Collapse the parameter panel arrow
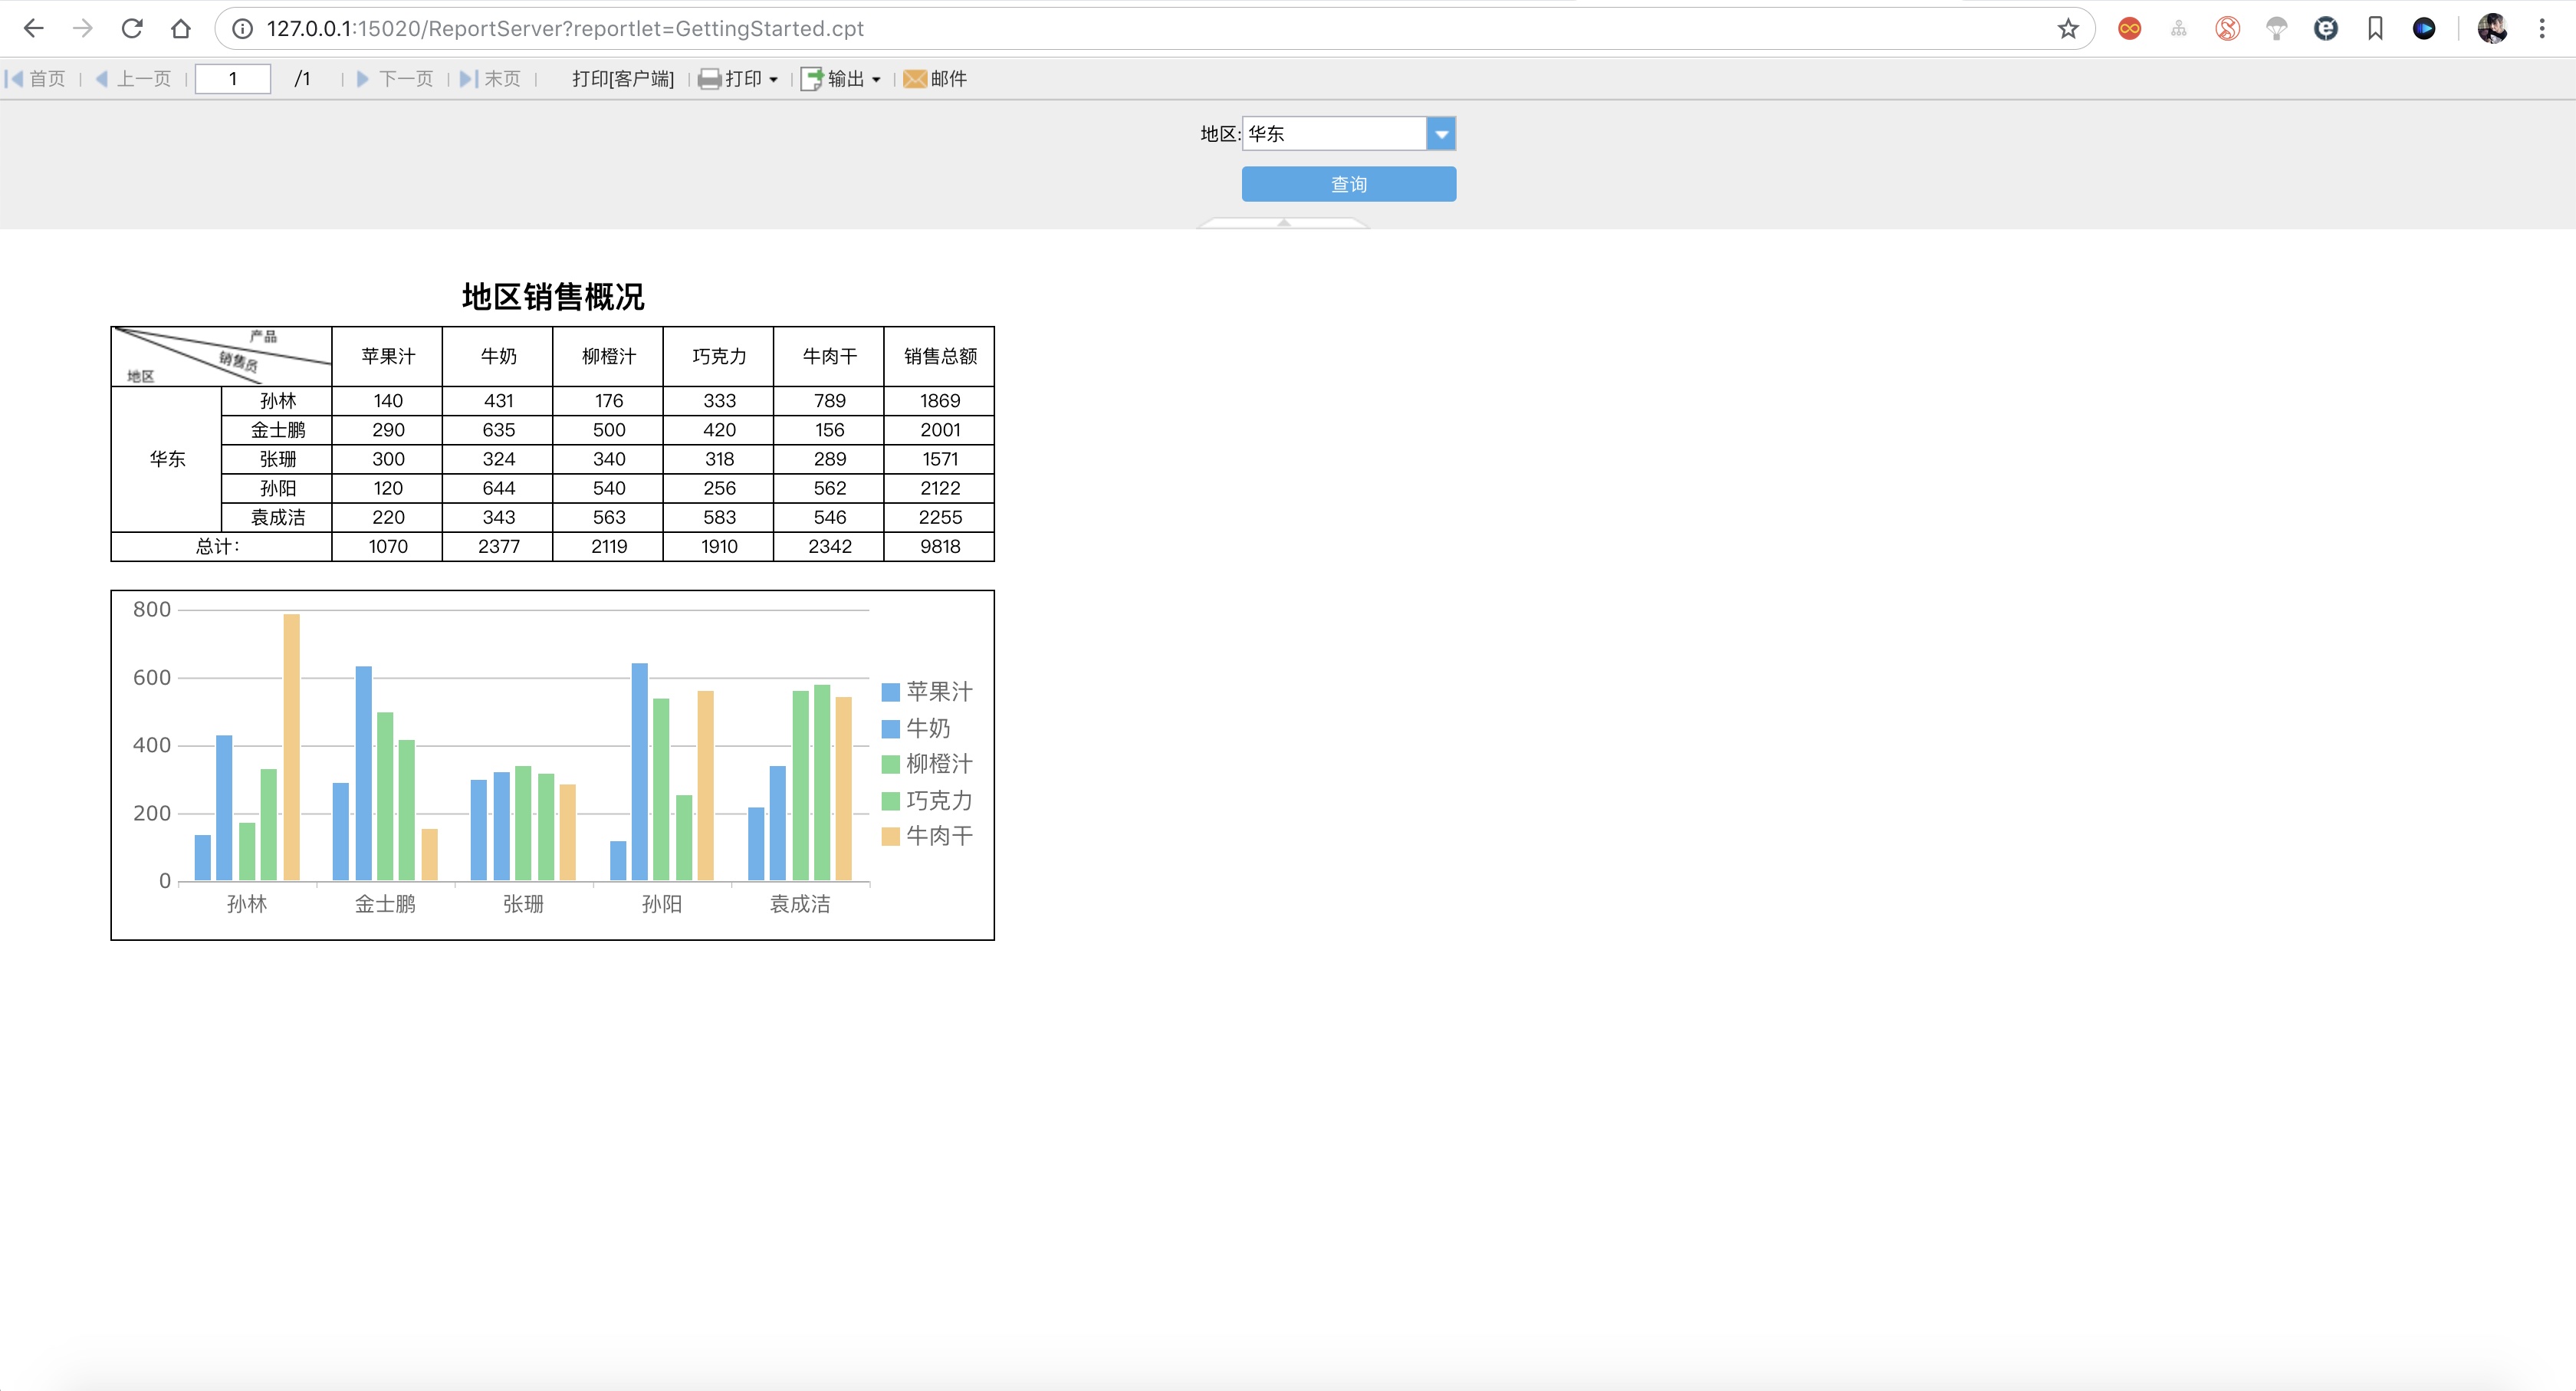Screen dimensions: 2576x1391 coord(1283,223)
